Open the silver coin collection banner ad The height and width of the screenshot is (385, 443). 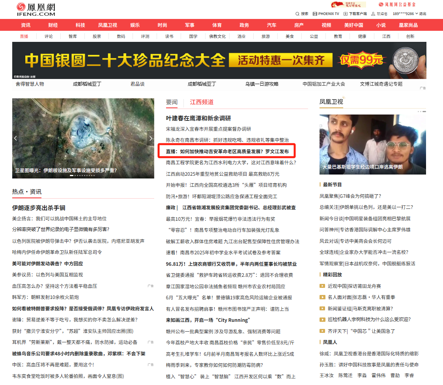(x=219, y=60)
